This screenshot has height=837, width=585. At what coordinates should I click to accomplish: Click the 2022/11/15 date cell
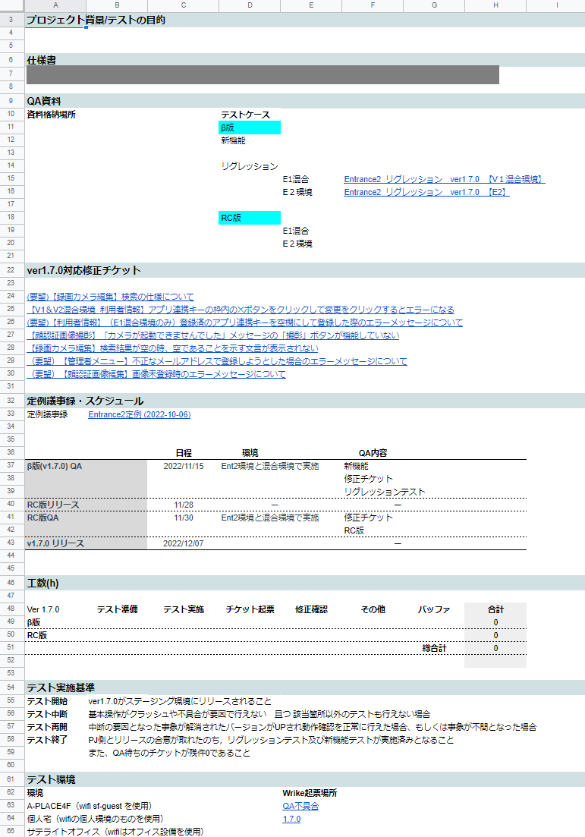coord(183,466)
